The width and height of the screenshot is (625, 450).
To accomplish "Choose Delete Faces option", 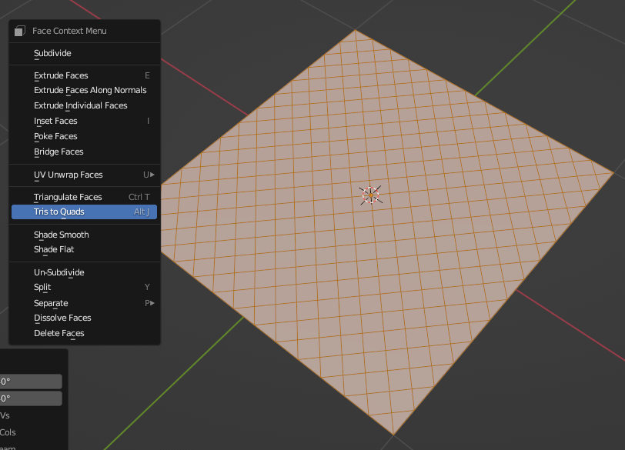I will coord(84,333).
